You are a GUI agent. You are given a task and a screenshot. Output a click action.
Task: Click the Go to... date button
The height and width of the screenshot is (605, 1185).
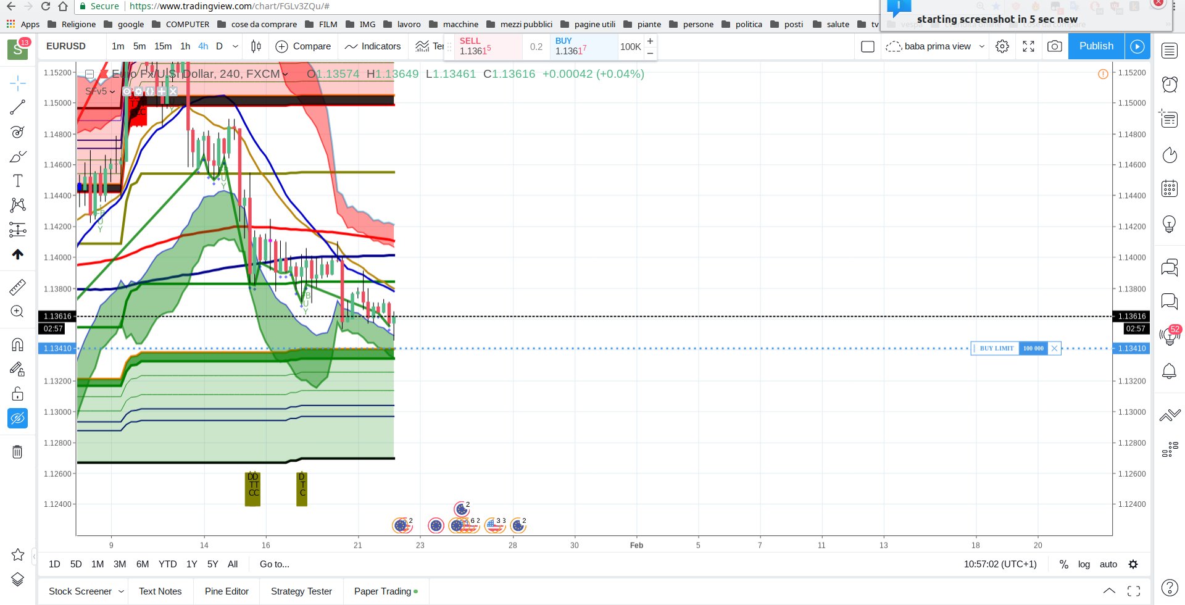point(275,564)
